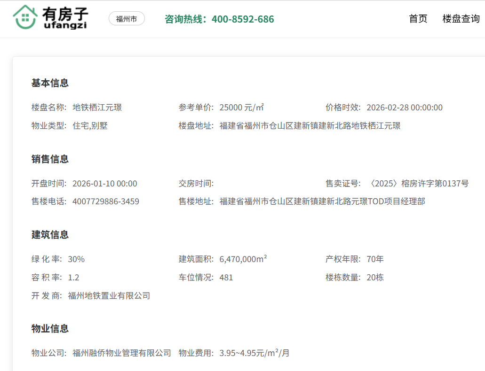Click the sales phone 4007729886-3459
485x371 pixels.
pyautogui.click(x=105, y=201)
